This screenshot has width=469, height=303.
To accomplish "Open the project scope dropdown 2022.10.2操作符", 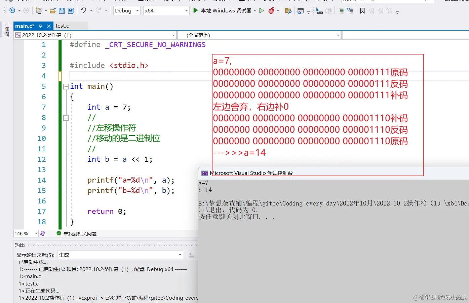I will [x=95, y=35].
